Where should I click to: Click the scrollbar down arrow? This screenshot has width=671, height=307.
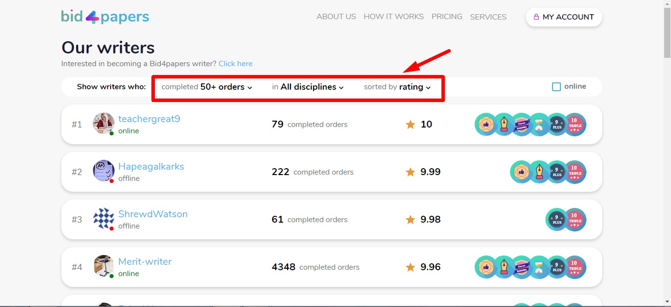click(x=667, y=302)
